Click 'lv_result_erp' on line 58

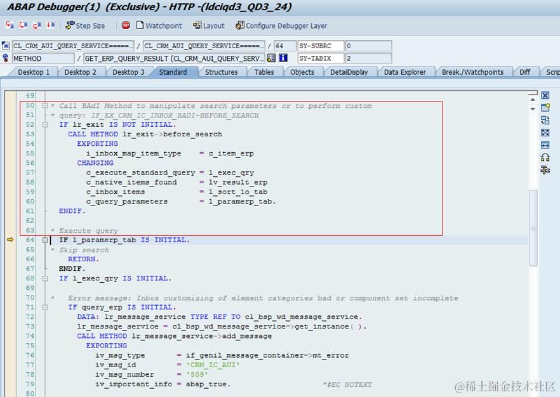coord(238,182)
